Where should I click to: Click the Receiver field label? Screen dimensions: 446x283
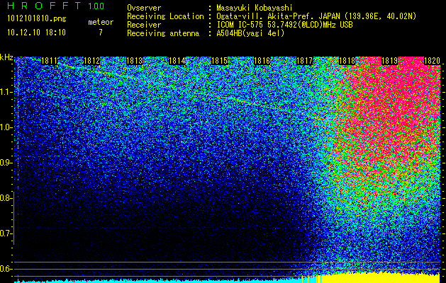[x=144, y=25]
